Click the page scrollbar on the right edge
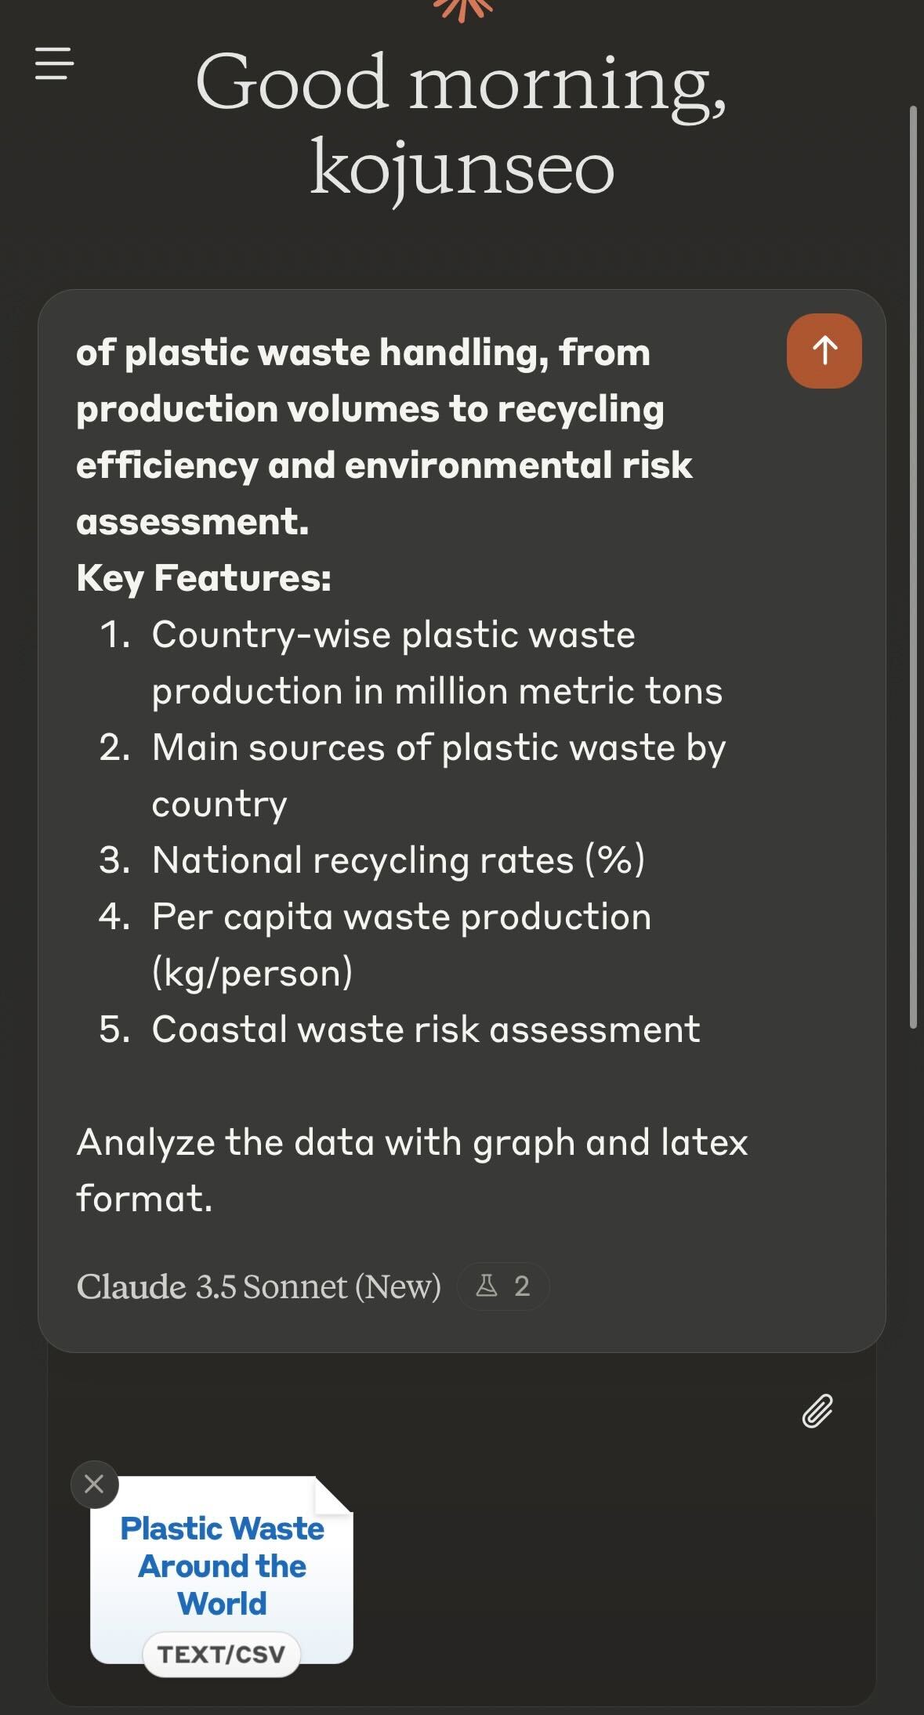The image size is (924, 1715). click(x=912, y=564)
